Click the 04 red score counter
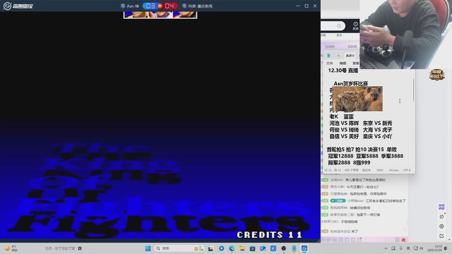The image size is (452, 254). [x=169, y=6]
